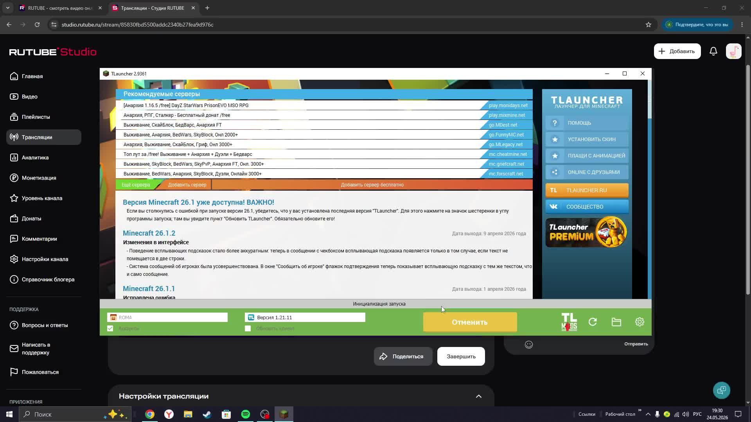Open TLAUNCHER.RU link button

pyautogui.click(x=587, y=190)
